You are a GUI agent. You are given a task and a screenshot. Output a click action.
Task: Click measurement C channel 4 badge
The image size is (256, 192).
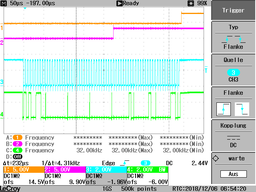(x=18, y=150)
